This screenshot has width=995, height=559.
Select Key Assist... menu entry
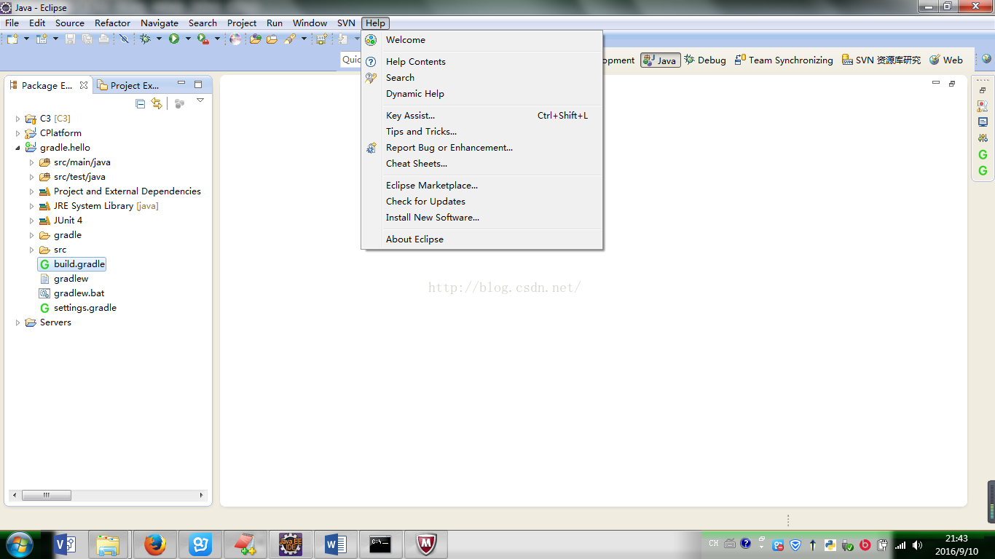pyautogui.click(x=481, y=116)
